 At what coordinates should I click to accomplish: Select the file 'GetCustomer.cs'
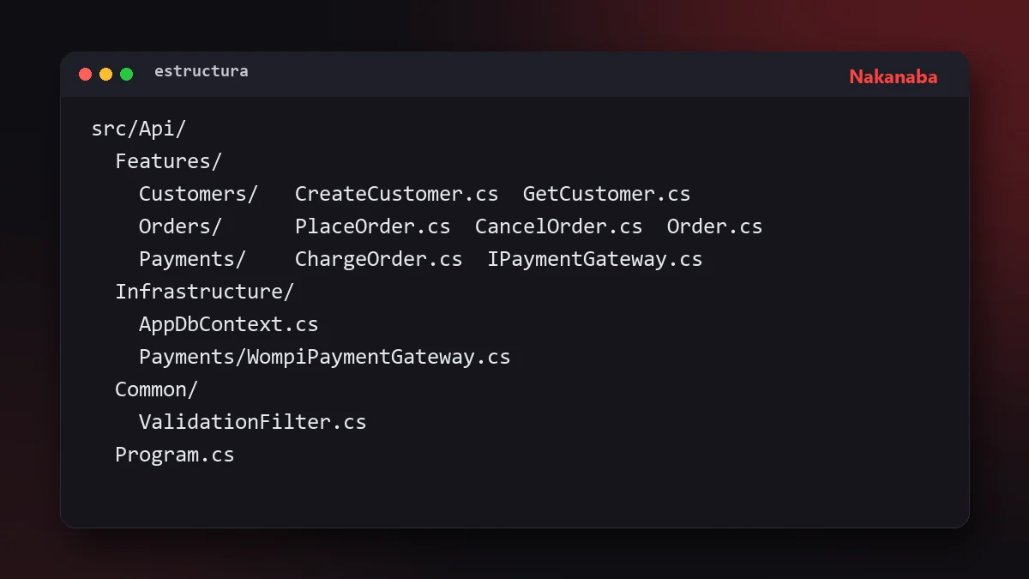coord(607,194)
